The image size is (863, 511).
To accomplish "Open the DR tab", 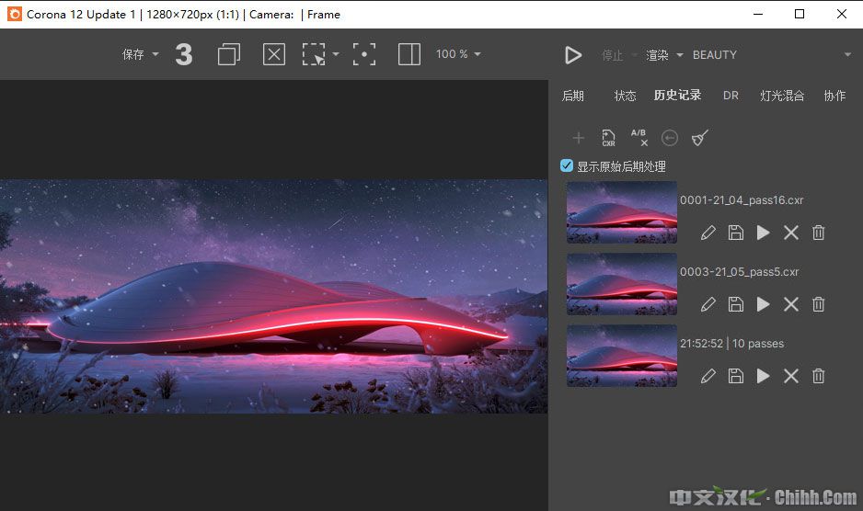I will click(x=731, y=96).
